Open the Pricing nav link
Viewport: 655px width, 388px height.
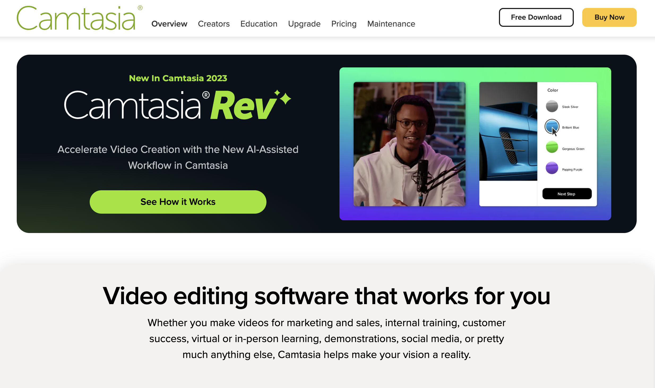(x=344, y=24)
